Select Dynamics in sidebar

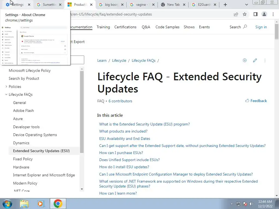pos(21,143)
